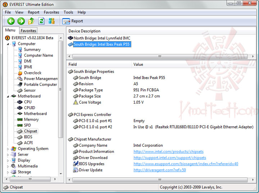Viewport: 259px width, 193px height.
Task: Click the Multimedia speaker icon
Action: coord(14,166)
